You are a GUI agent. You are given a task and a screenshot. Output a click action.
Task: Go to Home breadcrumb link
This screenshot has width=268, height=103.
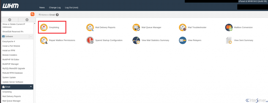(x=44, y=15)
